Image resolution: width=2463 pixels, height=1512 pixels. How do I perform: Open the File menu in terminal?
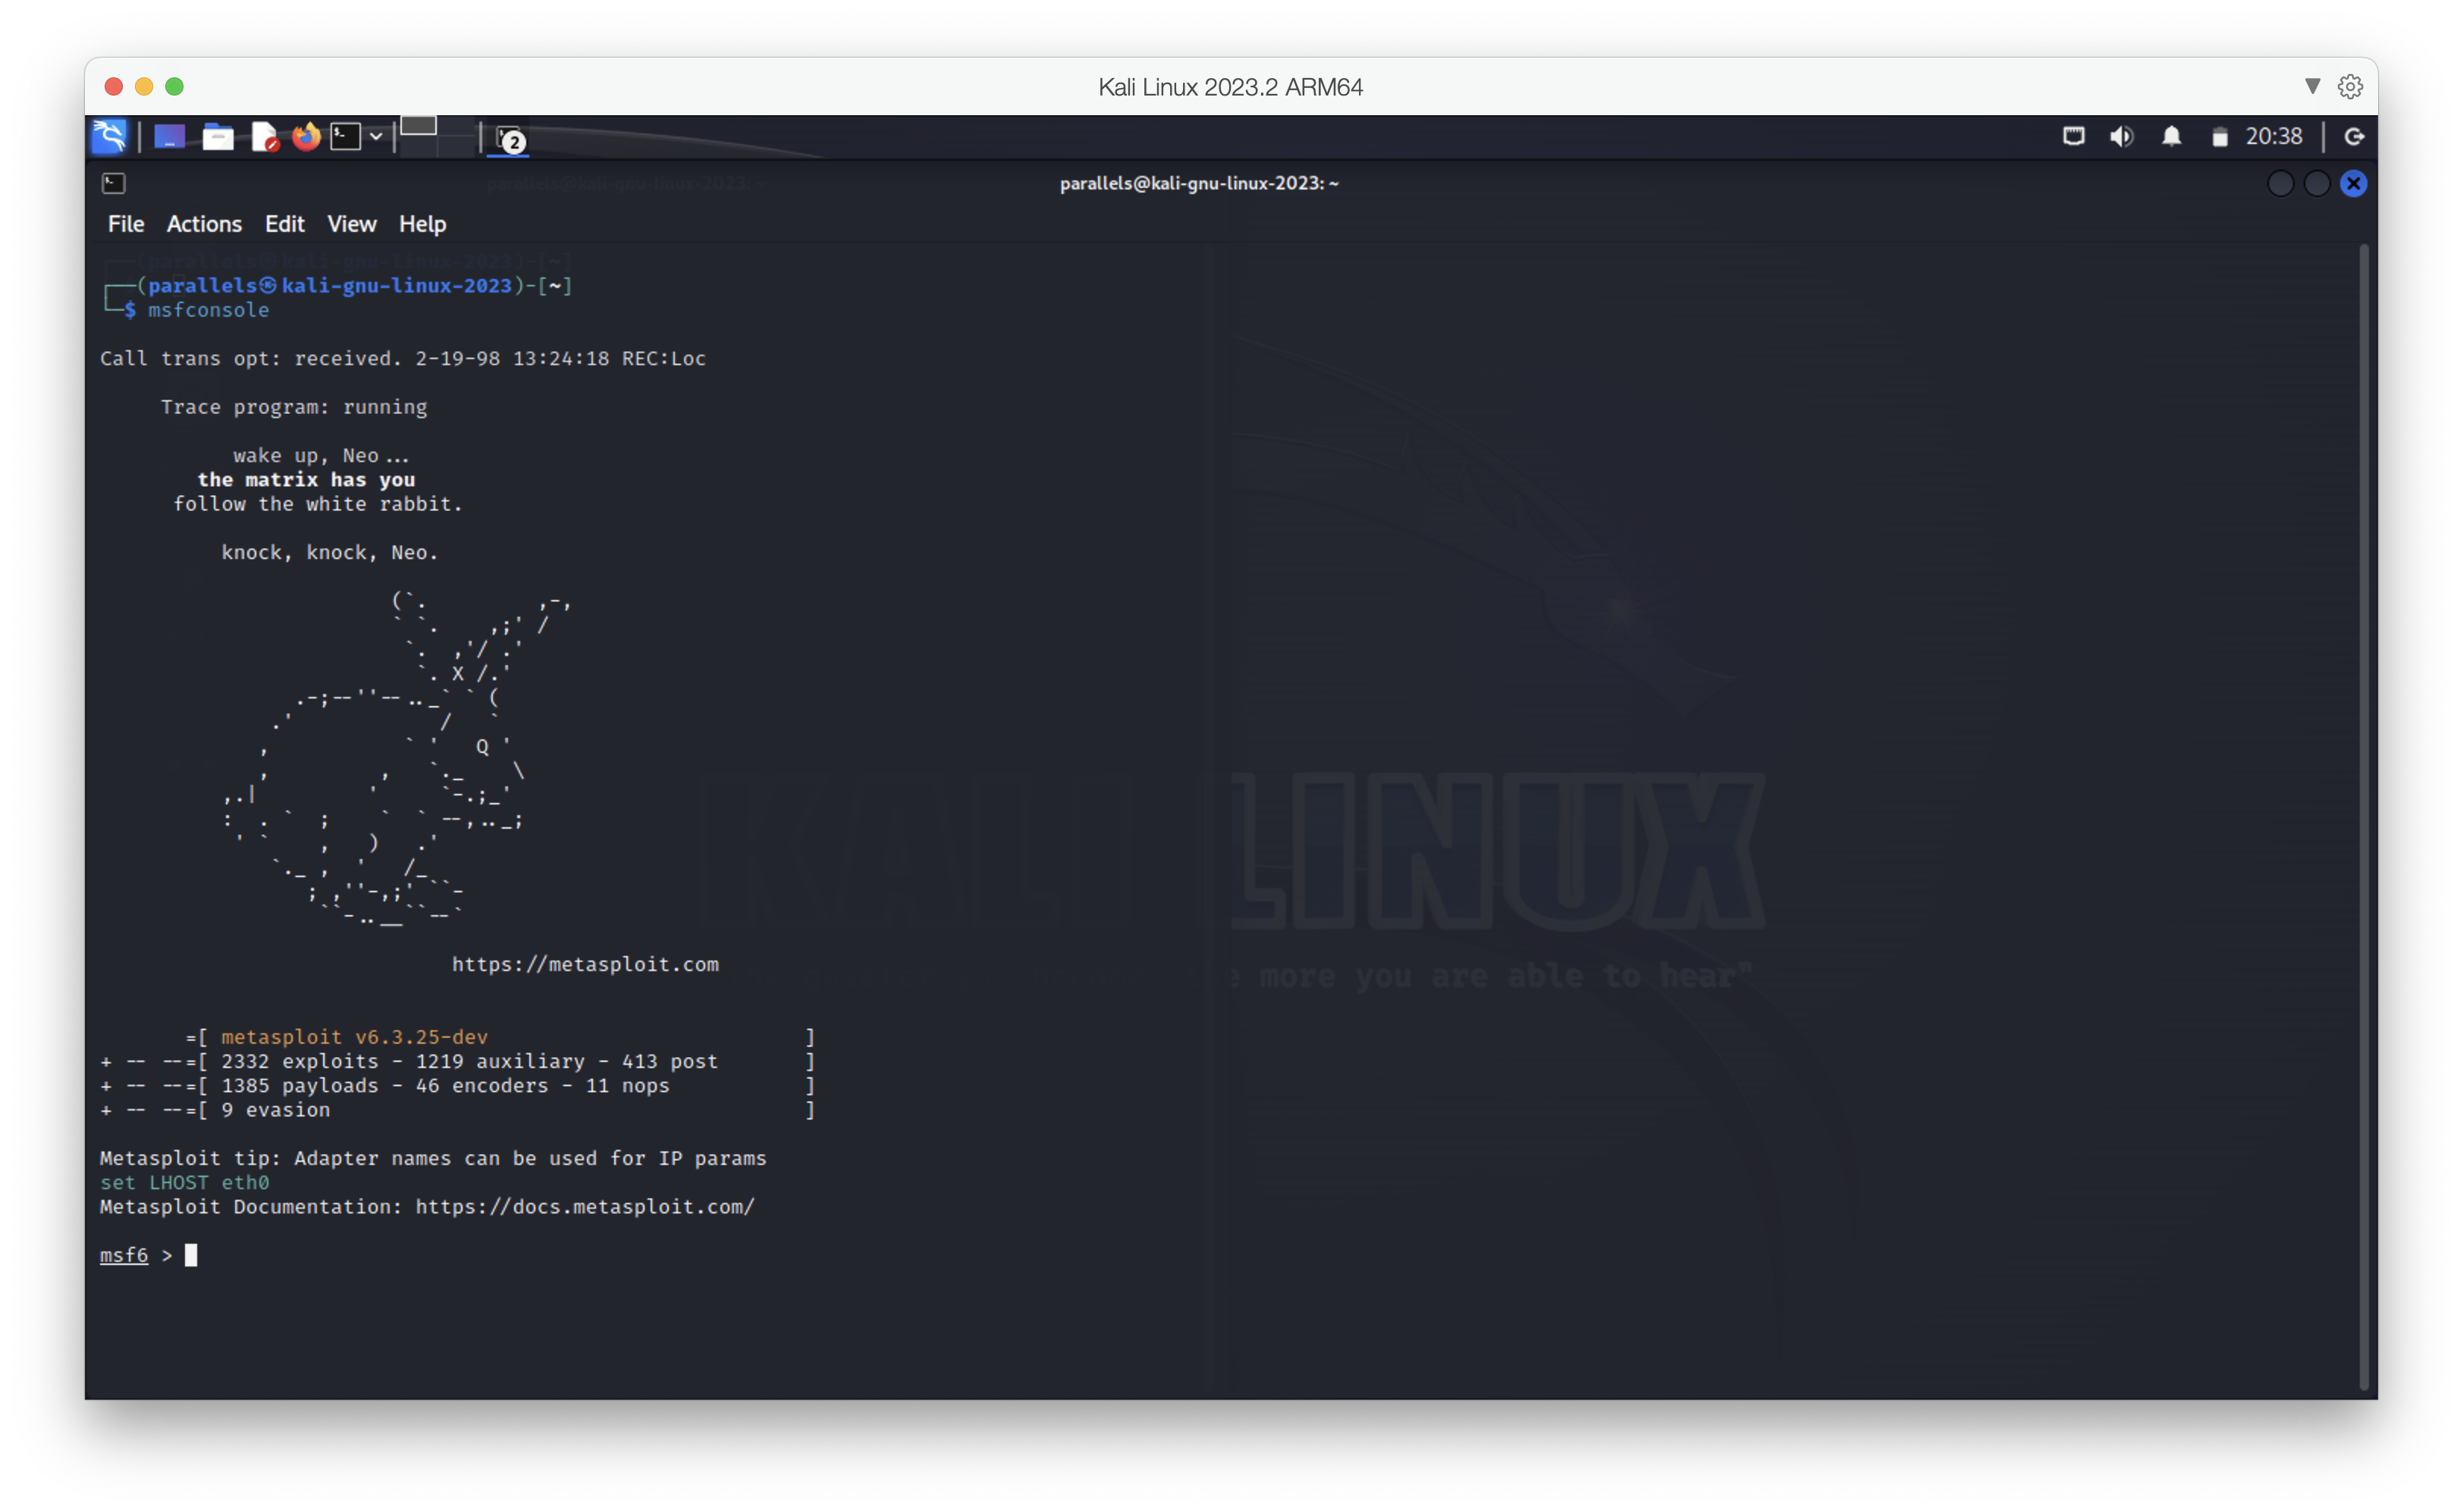click(126, 224)
